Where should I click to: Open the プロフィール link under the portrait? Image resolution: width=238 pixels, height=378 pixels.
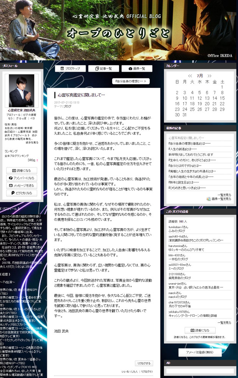[x=14, y=115]
